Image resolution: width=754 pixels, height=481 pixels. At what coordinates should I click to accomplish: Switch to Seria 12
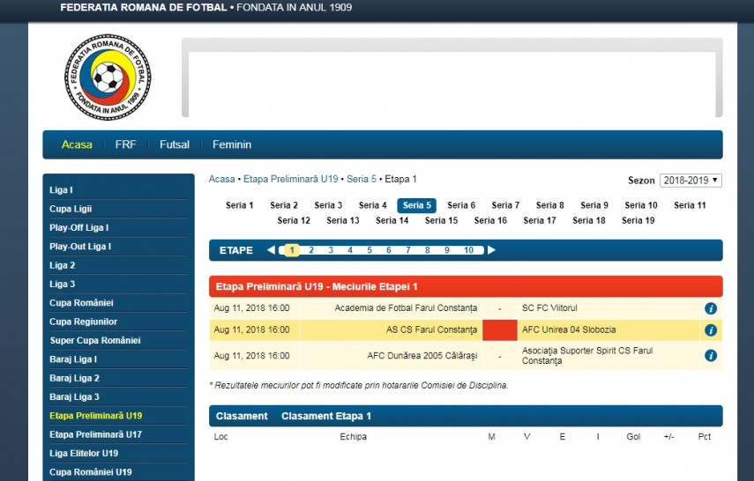[293, 221]
